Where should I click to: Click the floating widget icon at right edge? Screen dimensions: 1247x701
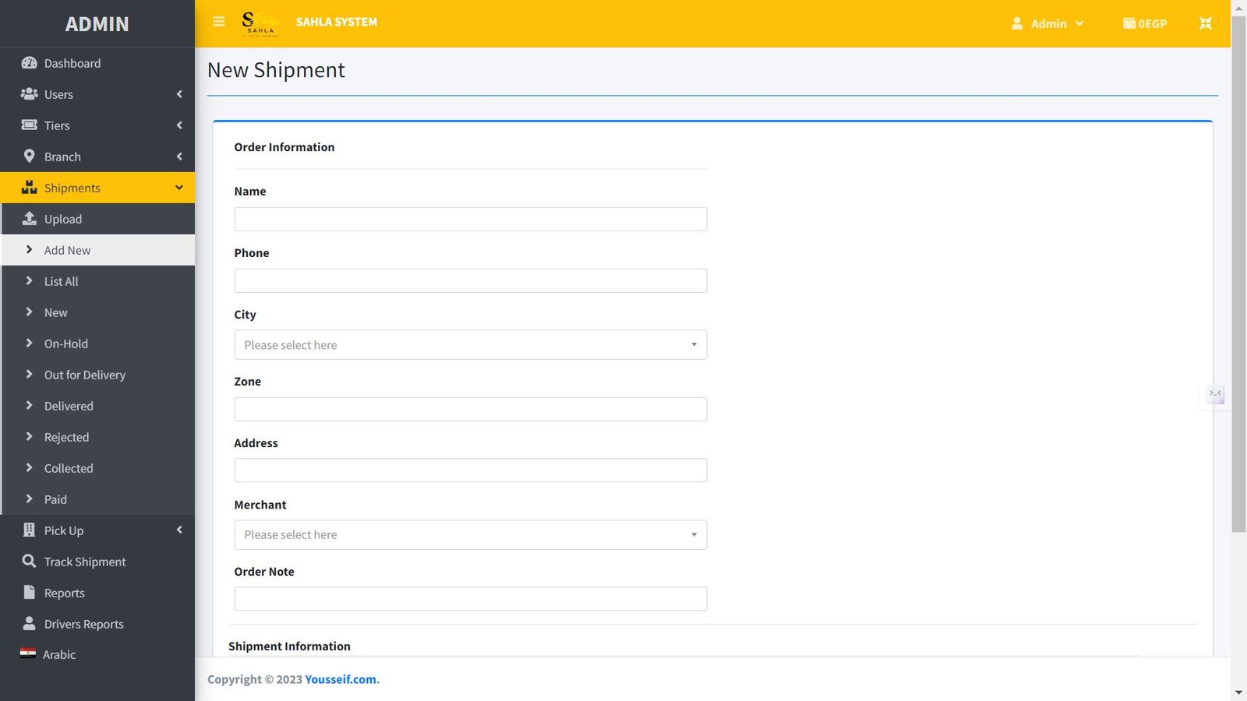(x=1215, y=394)
